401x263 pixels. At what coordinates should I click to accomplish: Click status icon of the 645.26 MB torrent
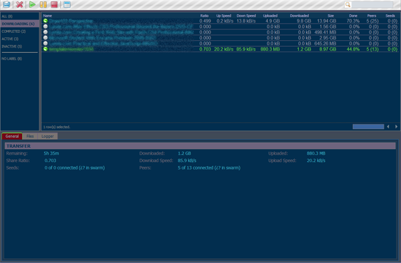click(45, 43)
